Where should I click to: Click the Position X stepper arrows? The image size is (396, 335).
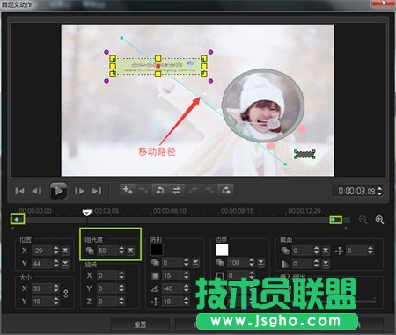click(x=56, y=251)
